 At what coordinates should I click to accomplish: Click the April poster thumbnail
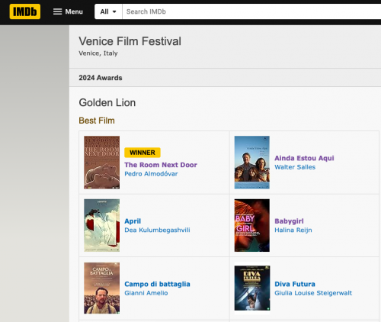point(102,225)
